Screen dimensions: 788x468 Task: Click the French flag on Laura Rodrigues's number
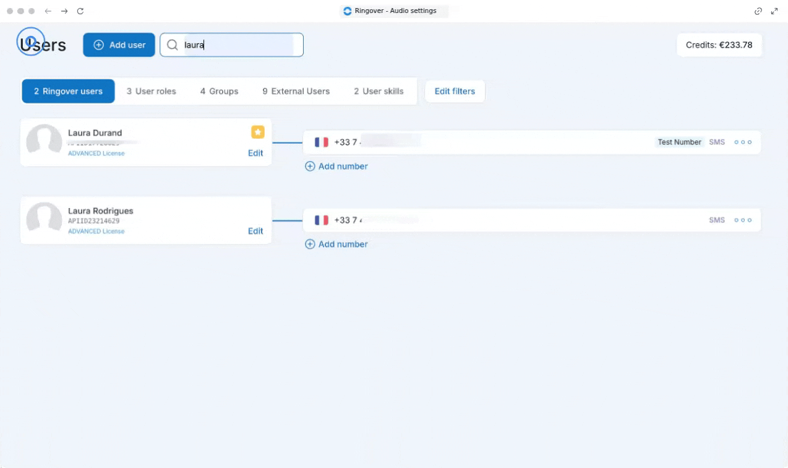point(321,220)
